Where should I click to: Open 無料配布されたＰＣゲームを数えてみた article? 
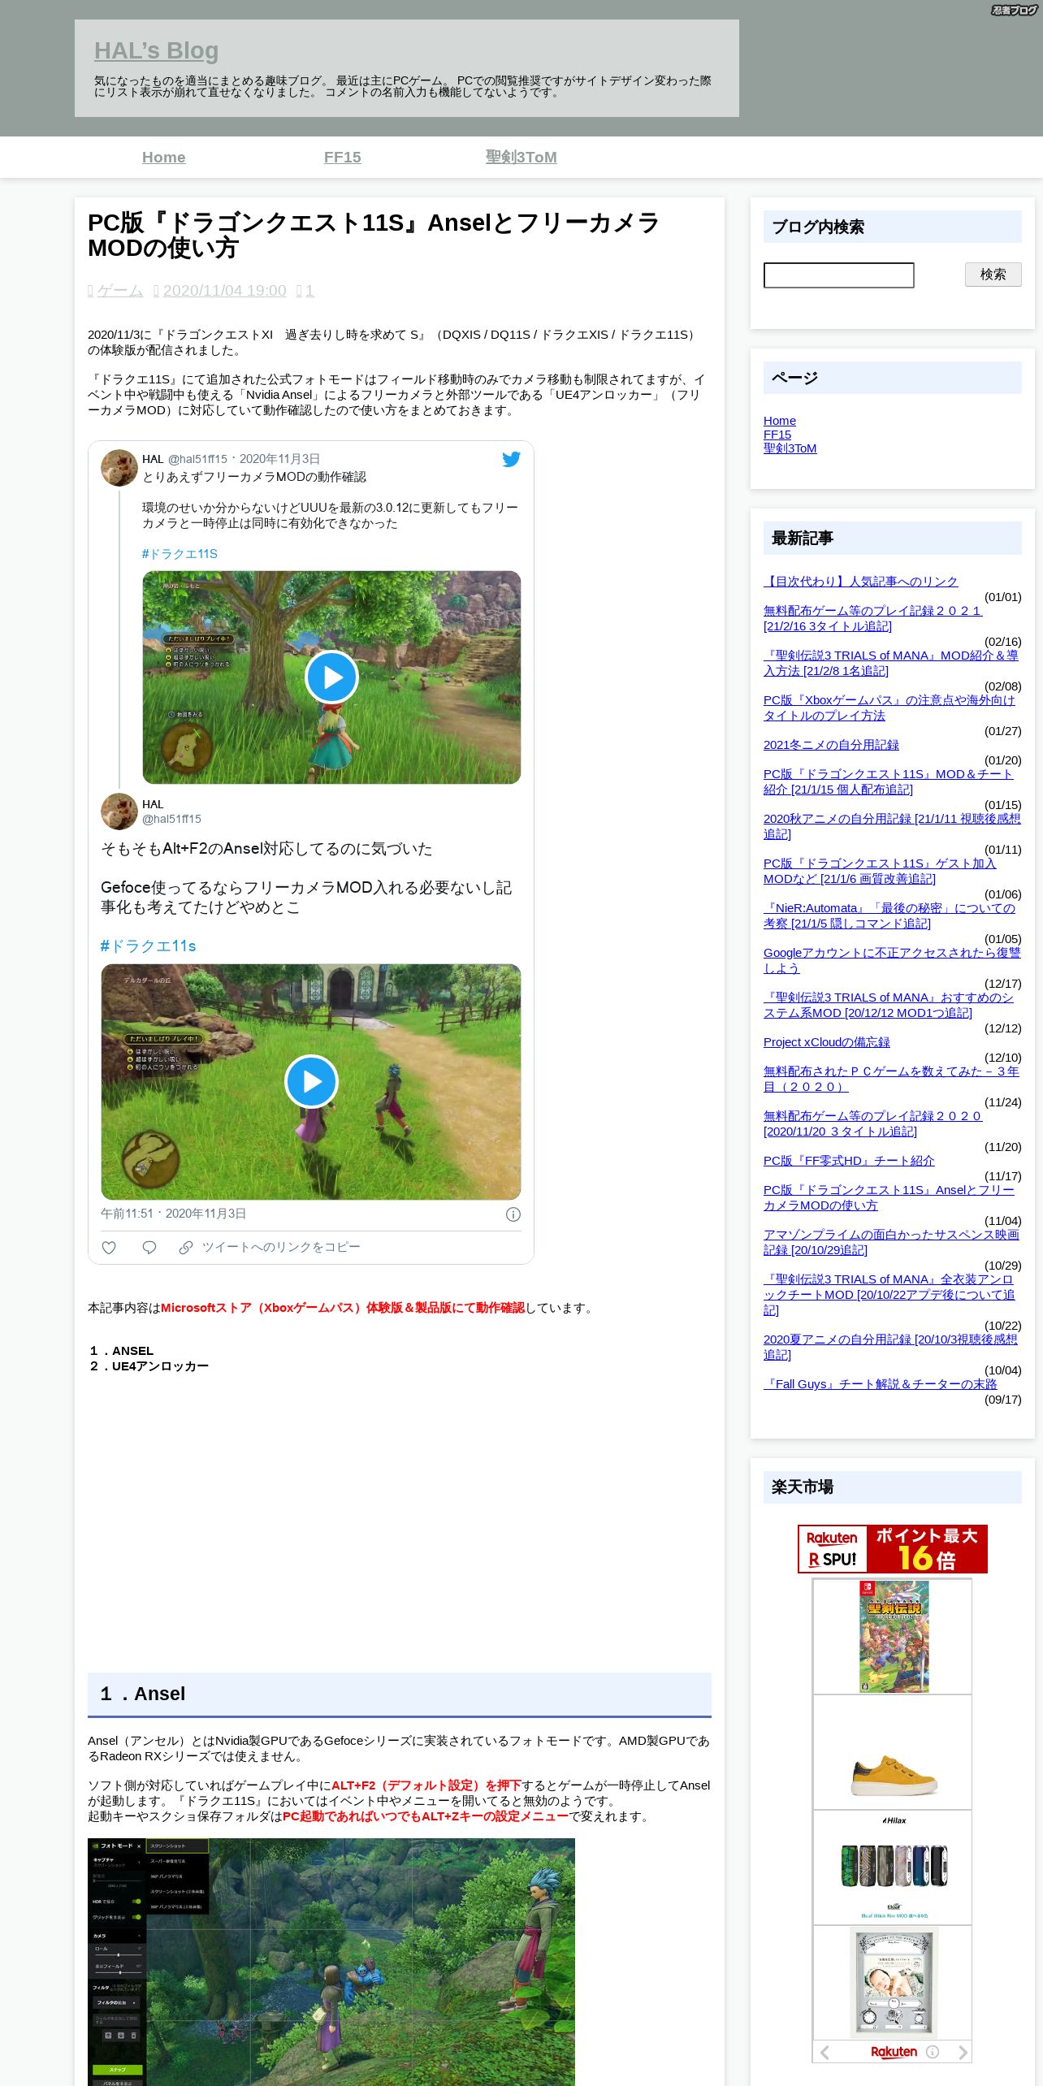(891, 1079)
